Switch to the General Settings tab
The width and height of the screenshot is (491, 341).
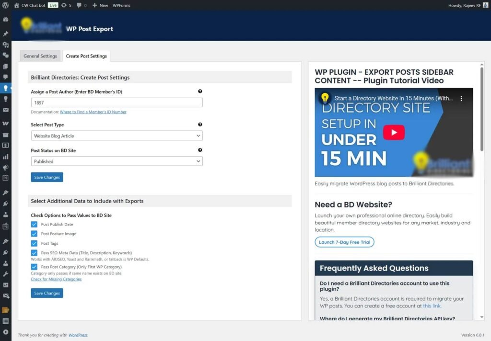tap(40, 56)
